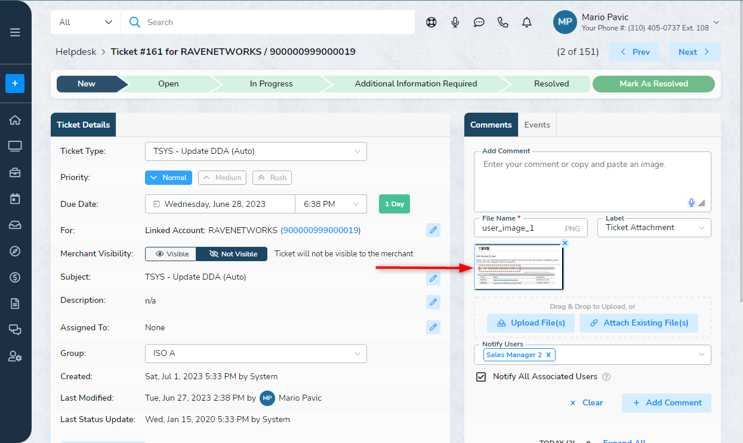
Task: Open the briefcase sidebar icon
Action: (16, 172)
